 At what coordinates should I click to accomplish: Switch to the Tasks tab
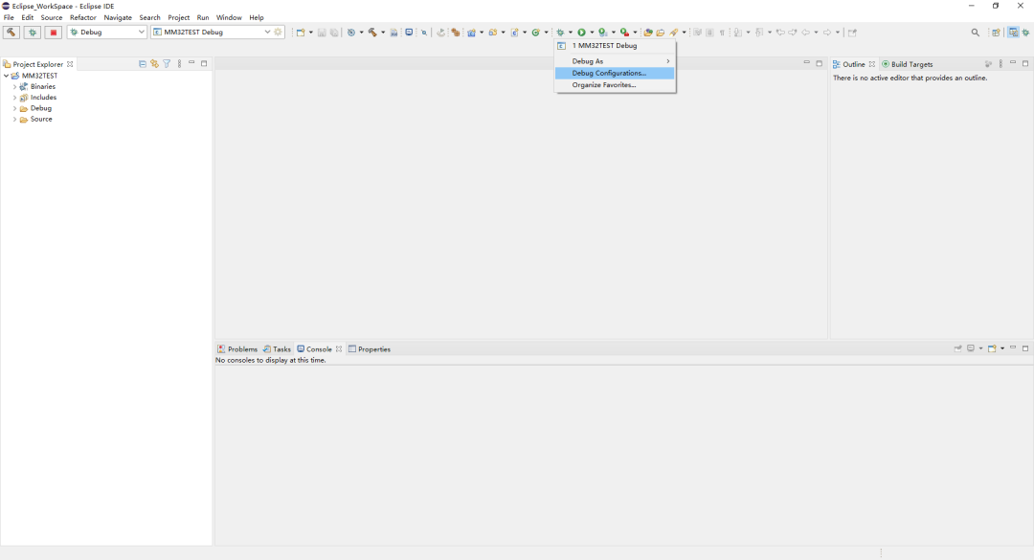[277, 349]
